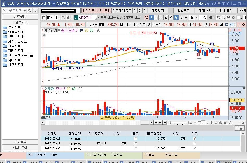Click the 최근매매종목 button

(122, 11)
